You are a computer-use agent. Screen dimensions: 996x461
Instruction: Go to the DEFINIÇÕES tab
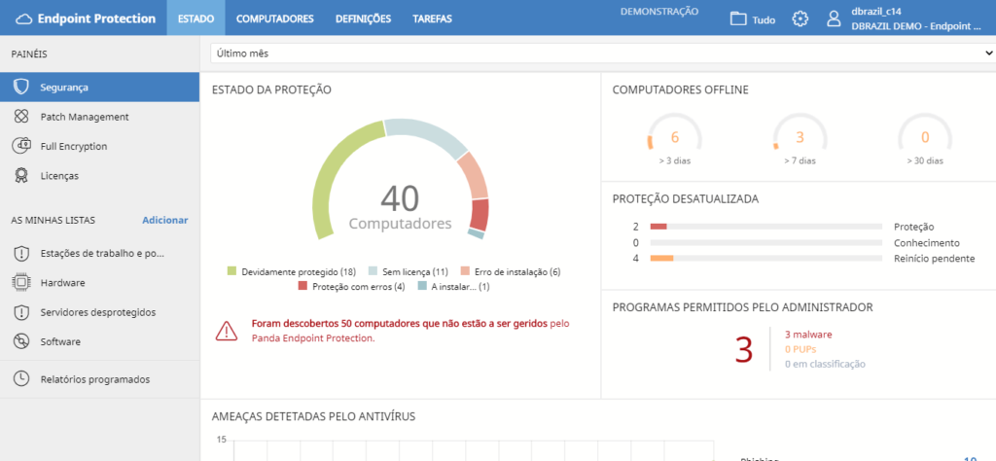364,18
